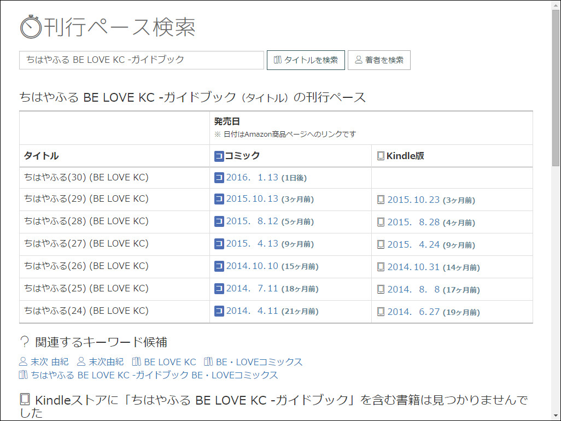Click book icon inside タイトルを検索 button

pos(278,60)
